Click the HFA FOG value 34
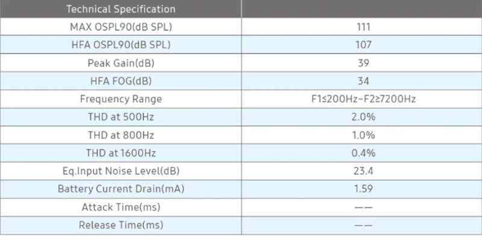 click(363, 81)
